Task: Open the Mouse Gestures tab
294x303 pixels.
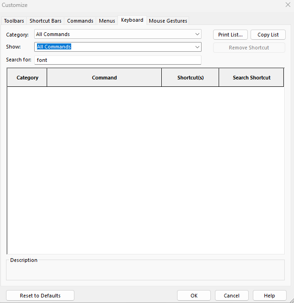Action: tap(168, 21)
